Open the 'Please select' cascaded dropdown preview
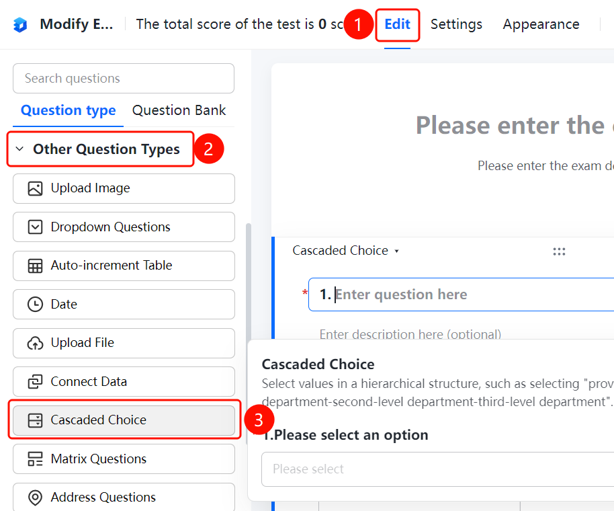 (x=437, y=469)
